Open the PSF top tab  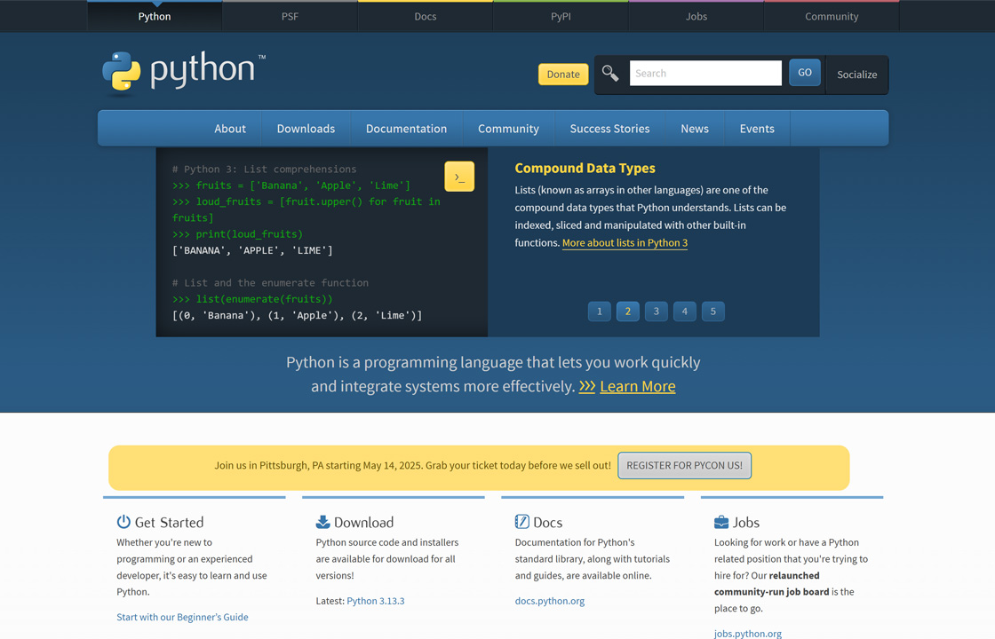290,17
